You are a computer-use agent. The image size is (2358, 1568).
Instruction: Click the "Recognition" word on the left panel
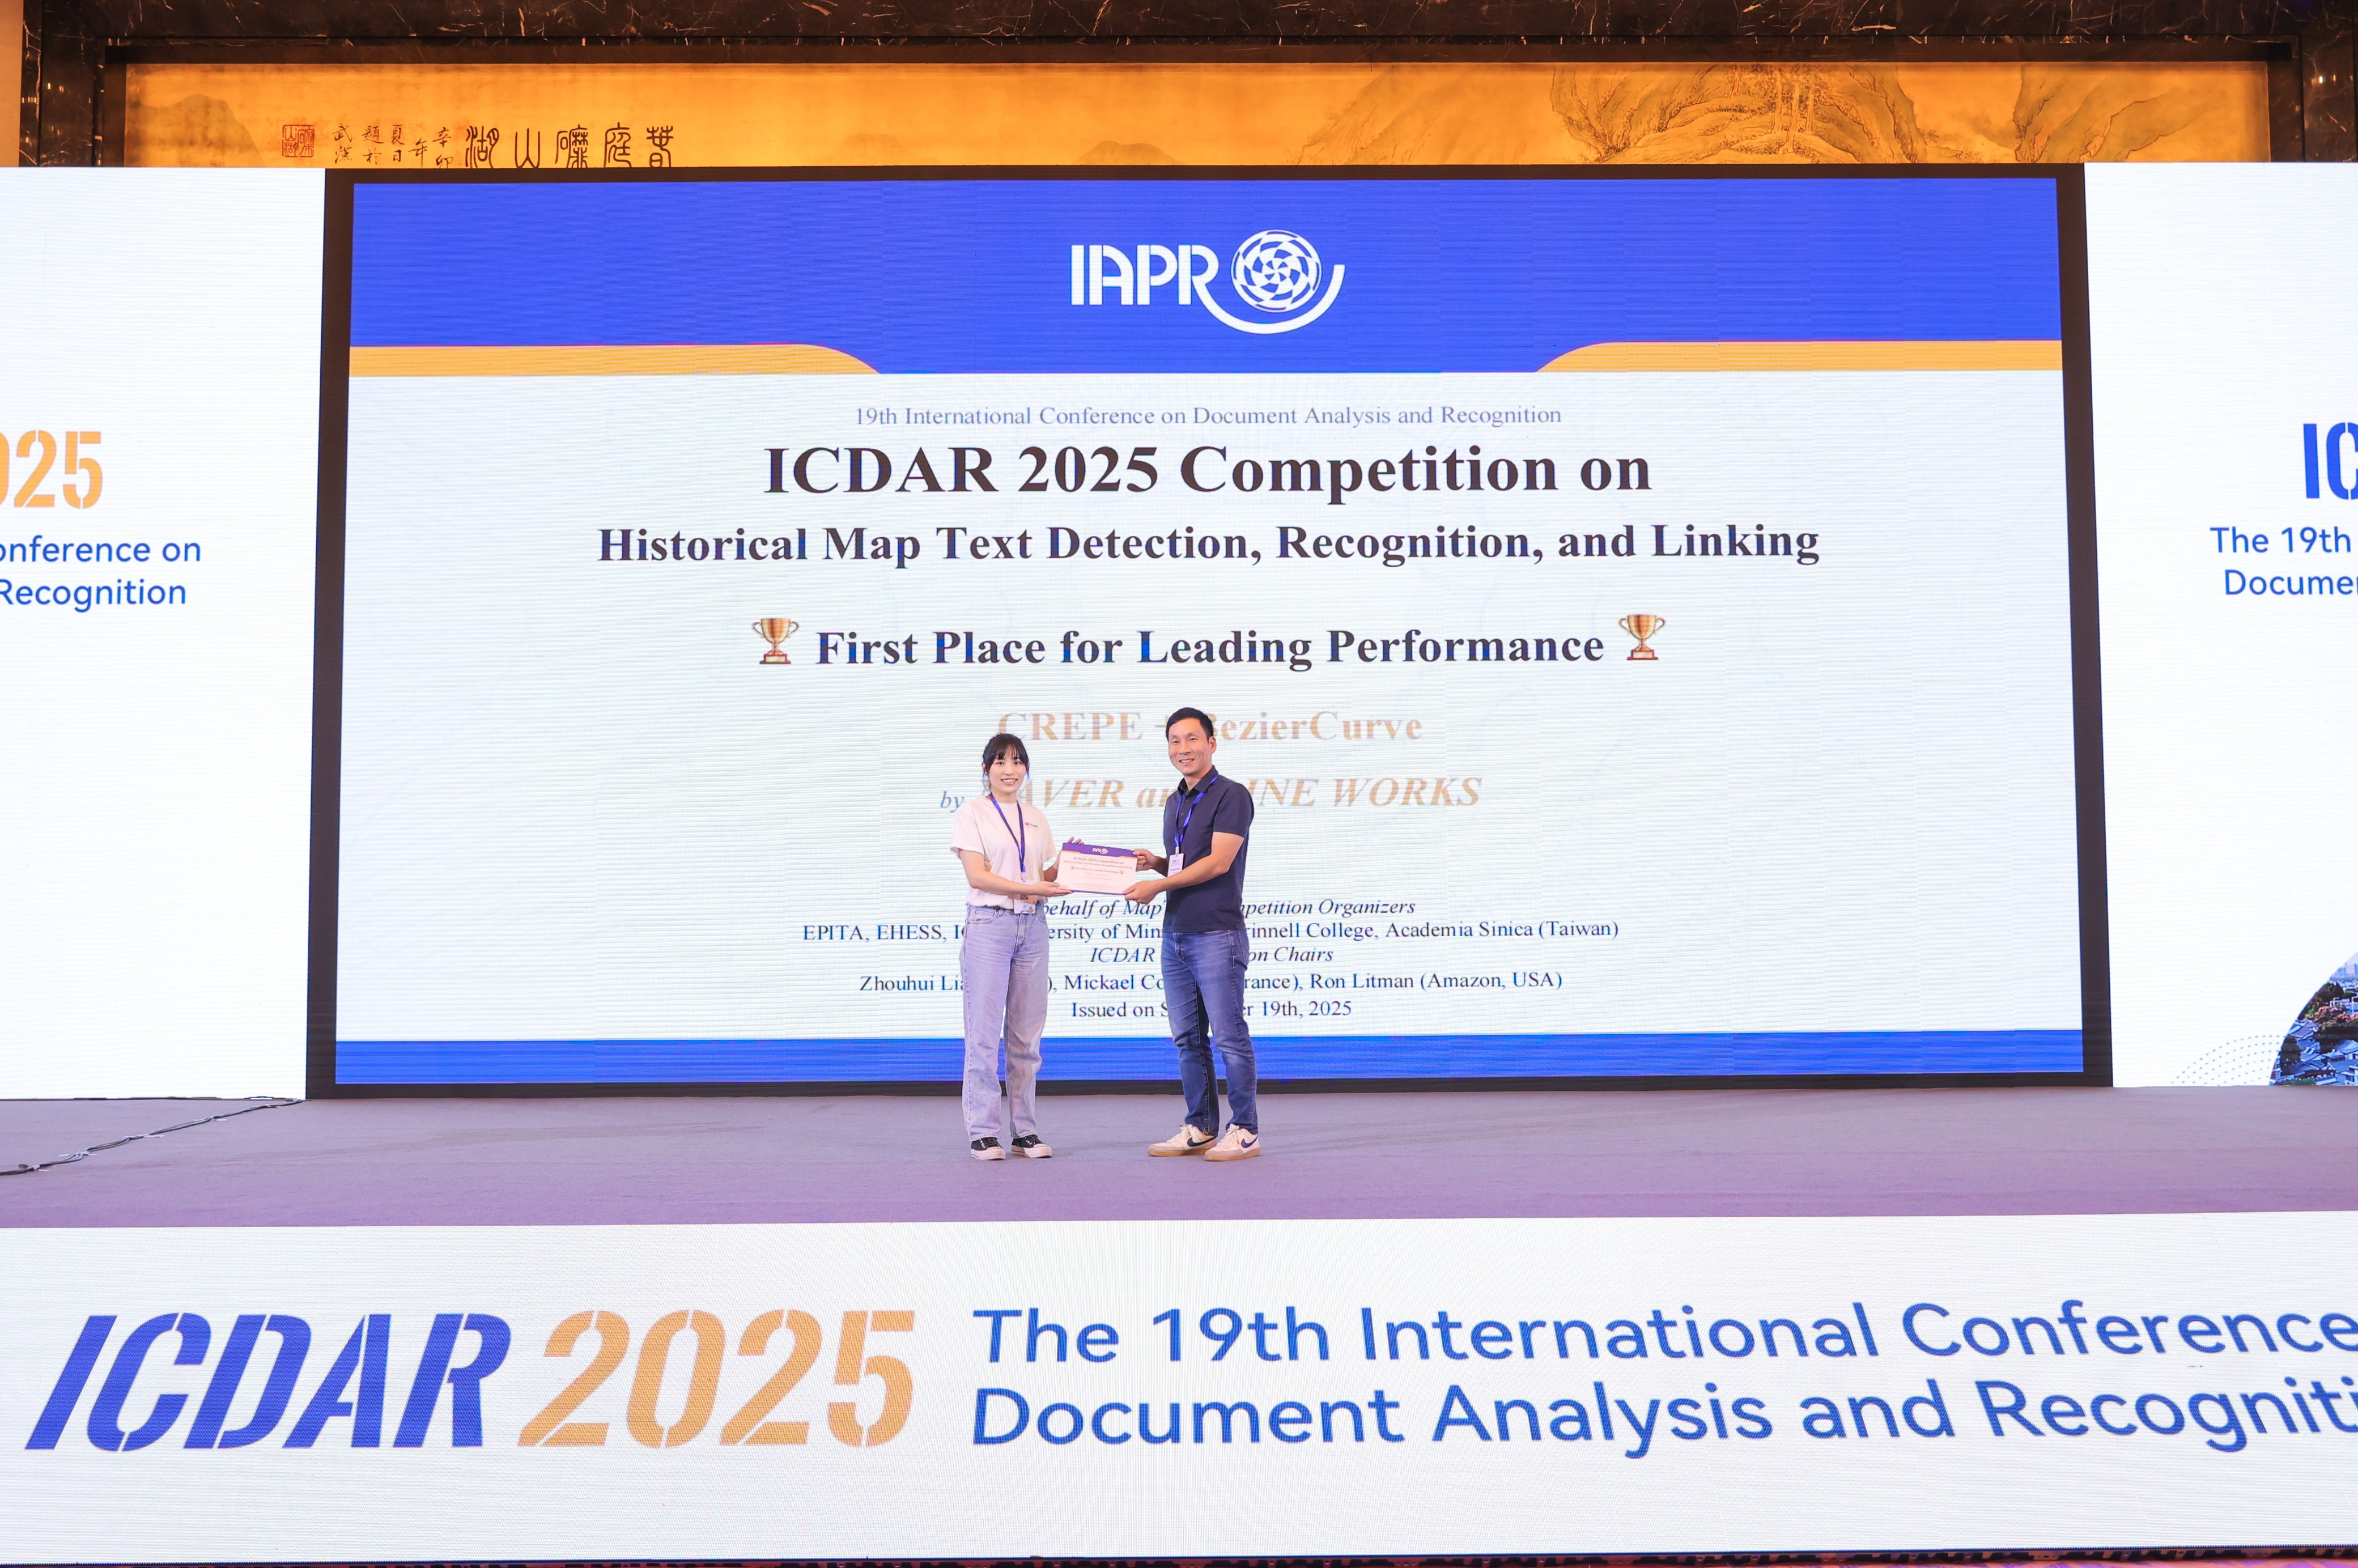(92, 593)
